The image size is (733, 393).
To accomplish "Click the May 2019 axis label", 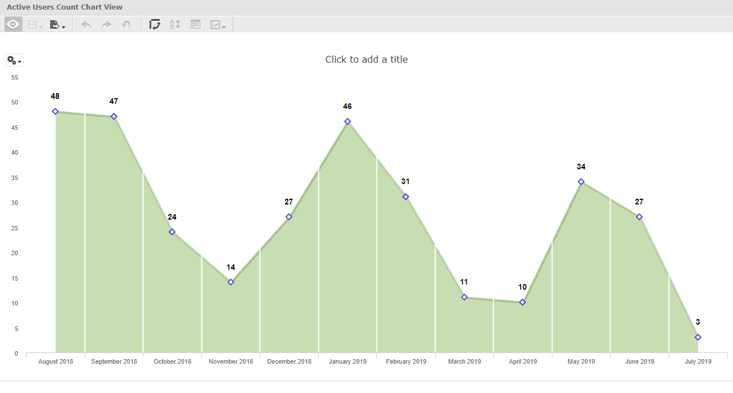I will tap(581, 361).
